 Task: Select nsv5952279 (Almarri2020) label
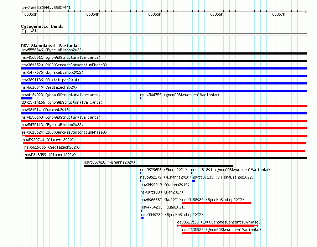pyautogui.click(x=166, y=177)
